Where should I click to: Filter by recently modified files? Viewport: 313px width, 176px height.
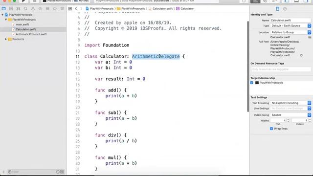(58, 172)
